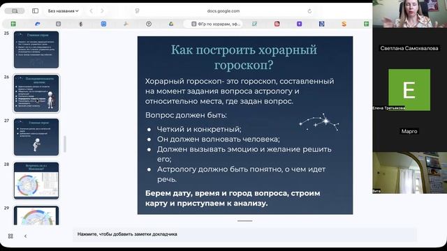Open the first green spreadsheet pinned tab
This screenshot has width=447, height=251.
13,24
